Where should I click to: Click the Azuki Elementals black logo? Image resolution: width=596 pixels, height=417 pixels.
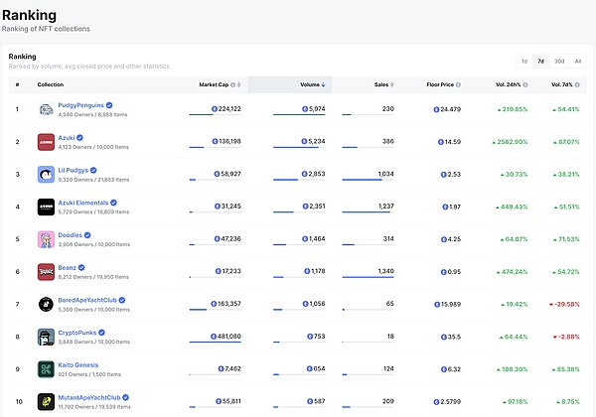pos(46,207)
